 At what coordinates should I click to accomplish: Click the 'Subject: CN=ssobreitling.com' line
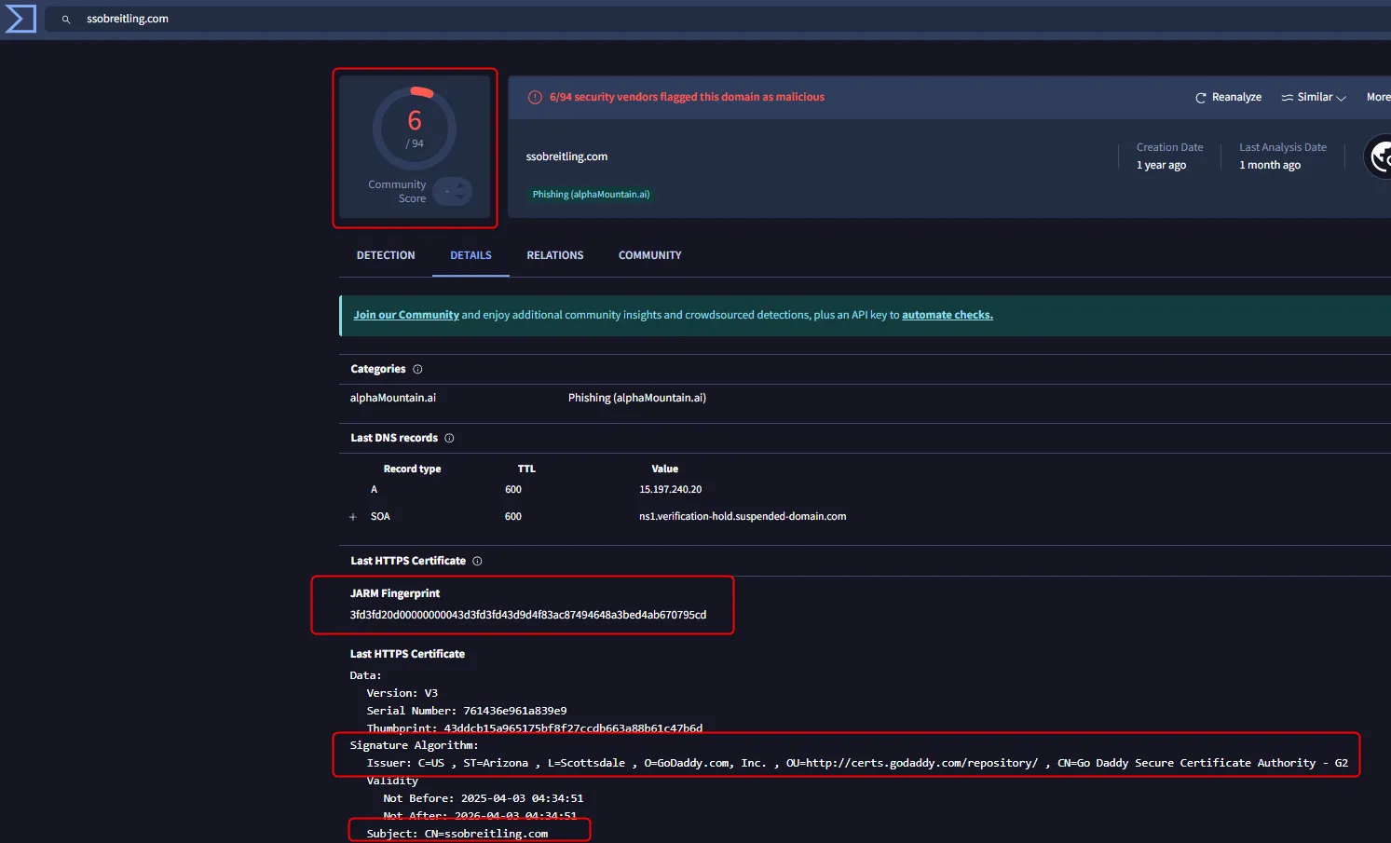(x=457, y=834)
